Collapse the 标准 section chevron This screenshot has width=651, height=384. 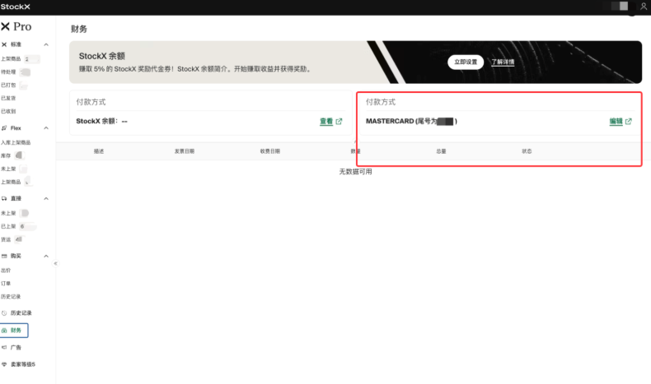tap(46, 44)
